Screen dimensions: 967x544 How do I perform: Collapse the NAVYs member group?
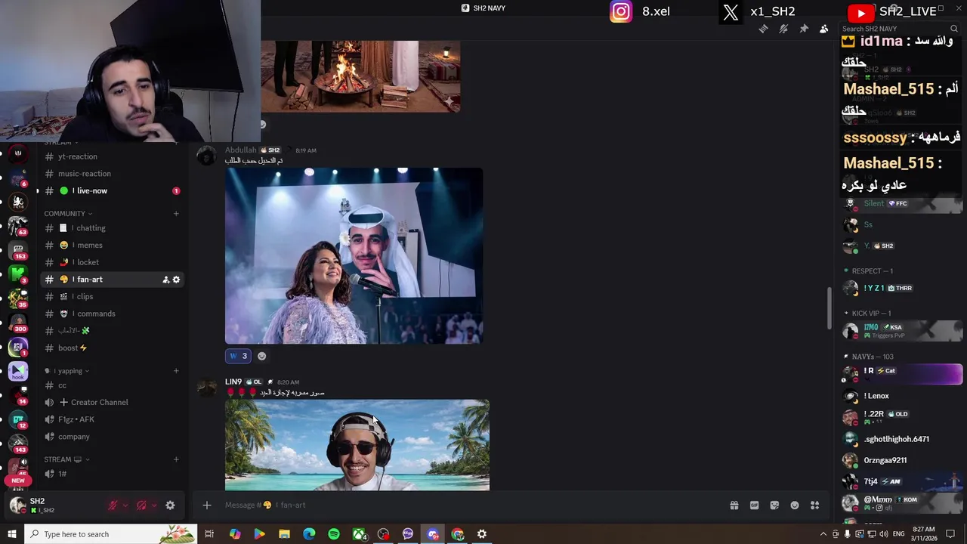[869, 357]
